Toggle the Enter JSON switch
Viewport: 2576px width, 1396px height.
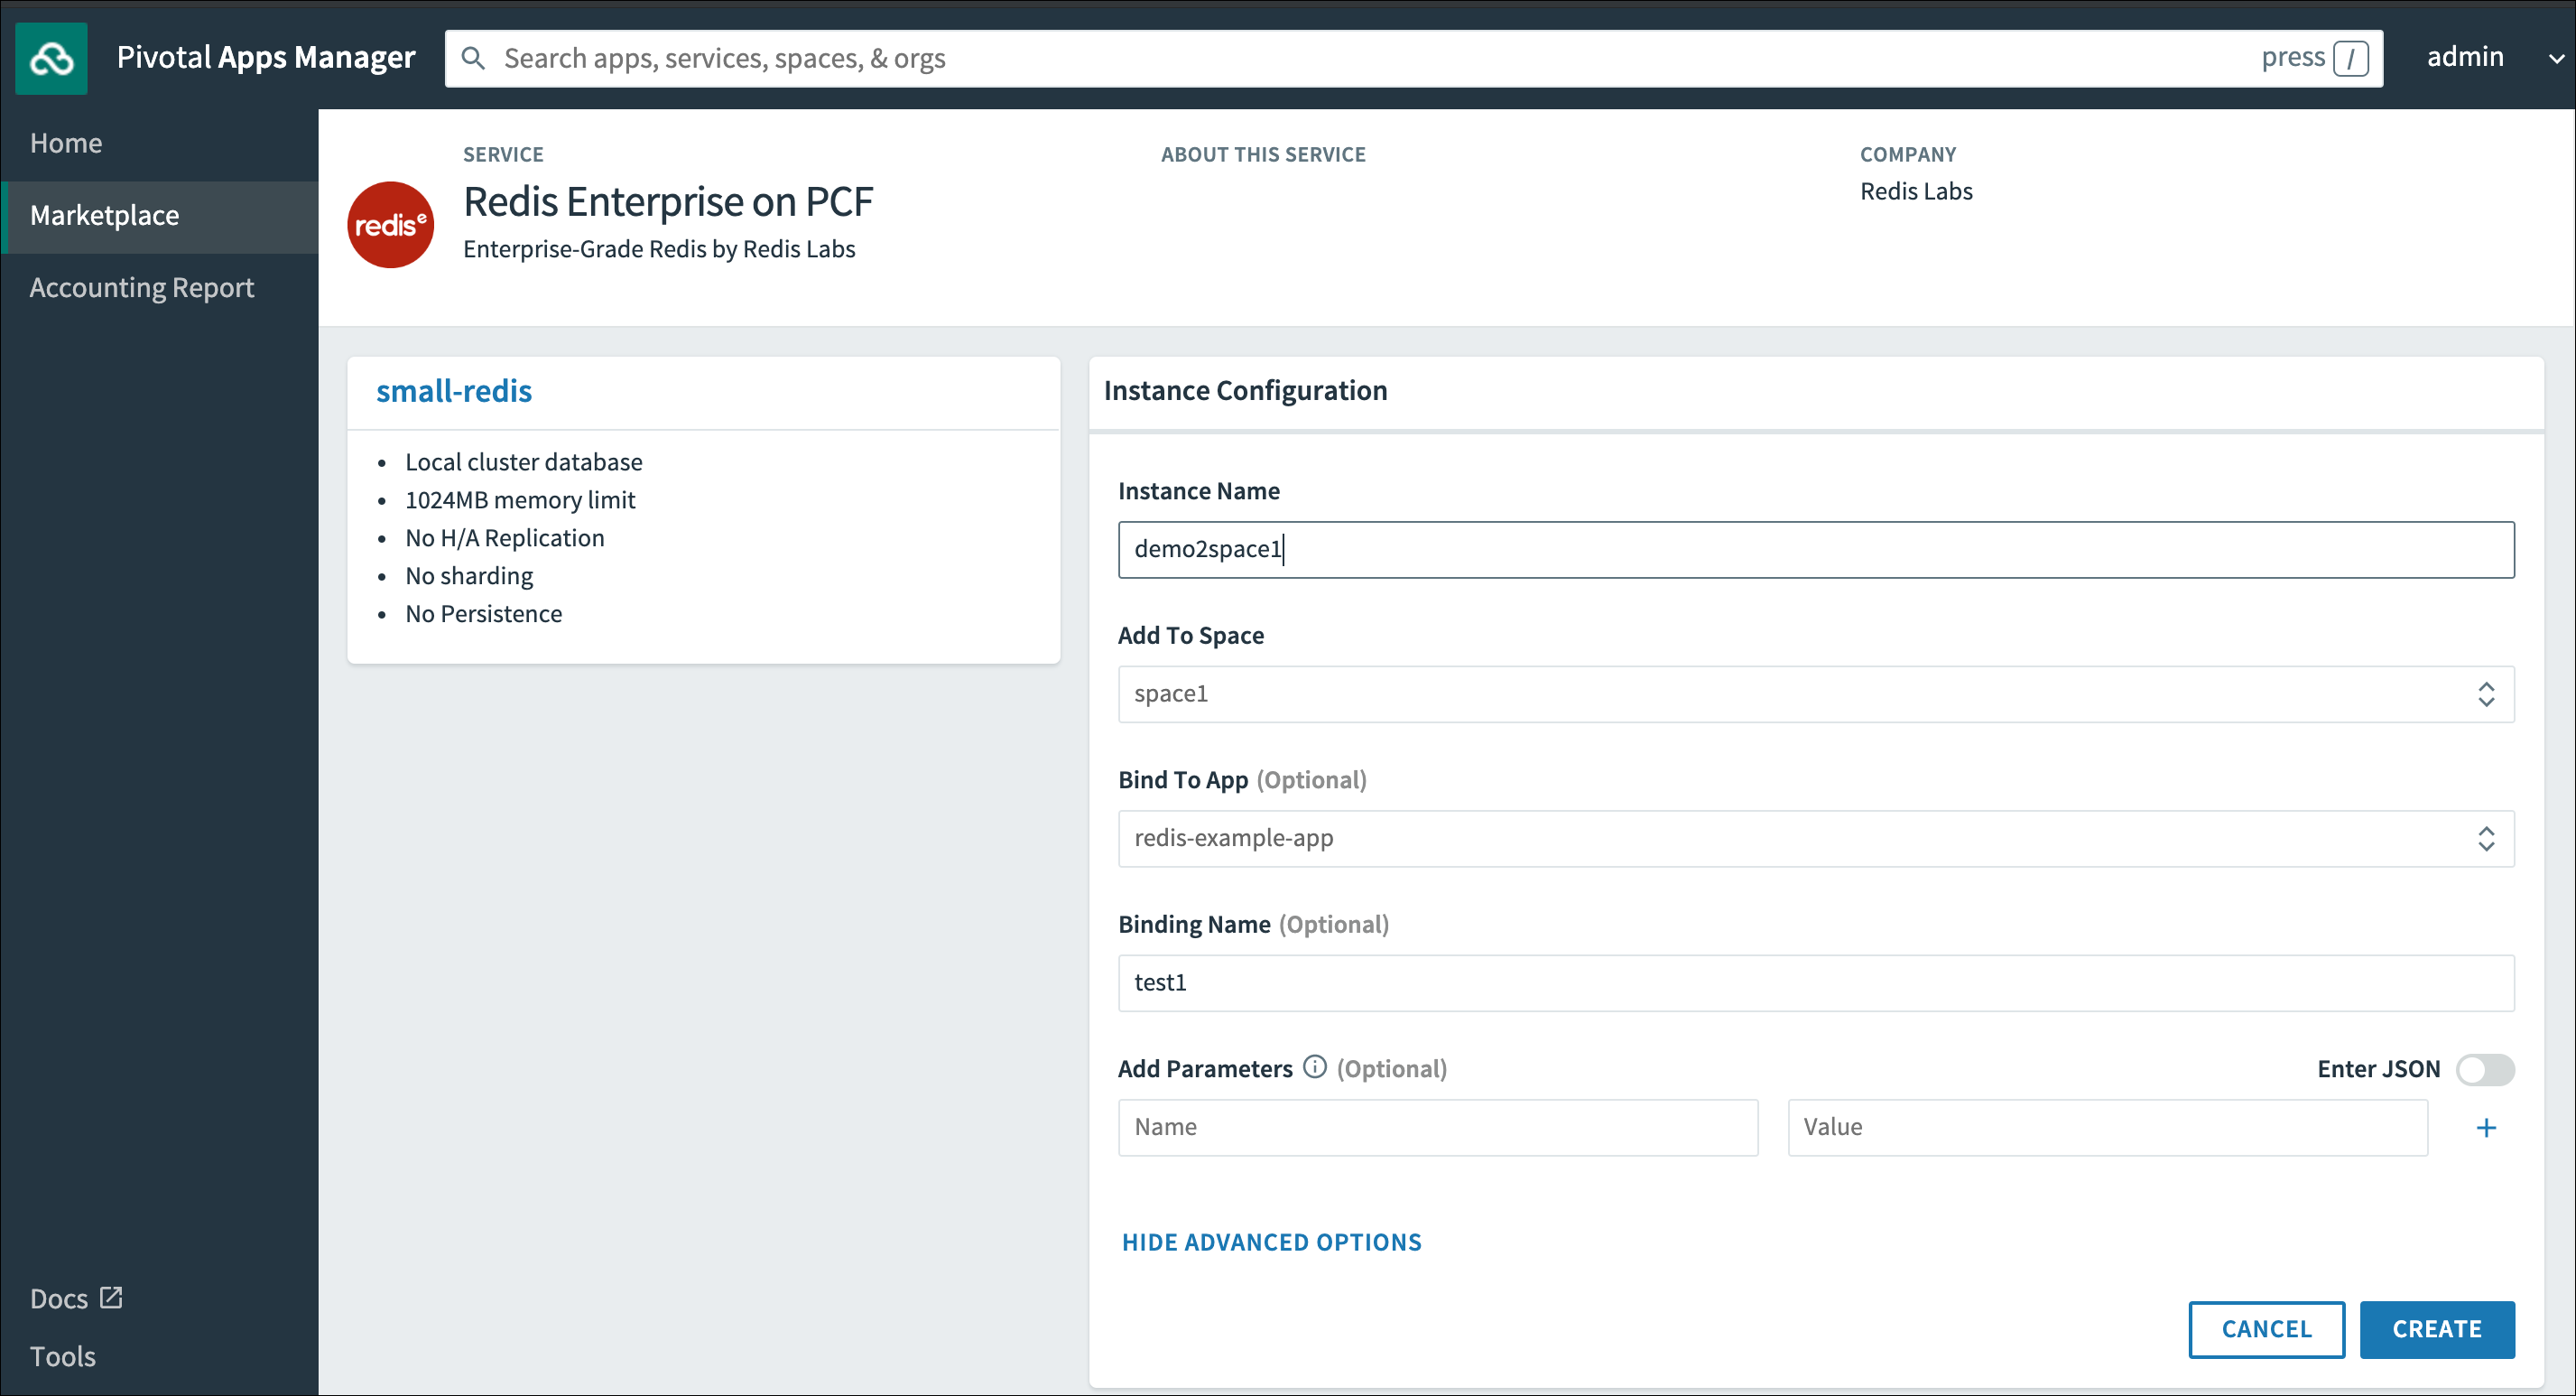coord(2485,1069)
